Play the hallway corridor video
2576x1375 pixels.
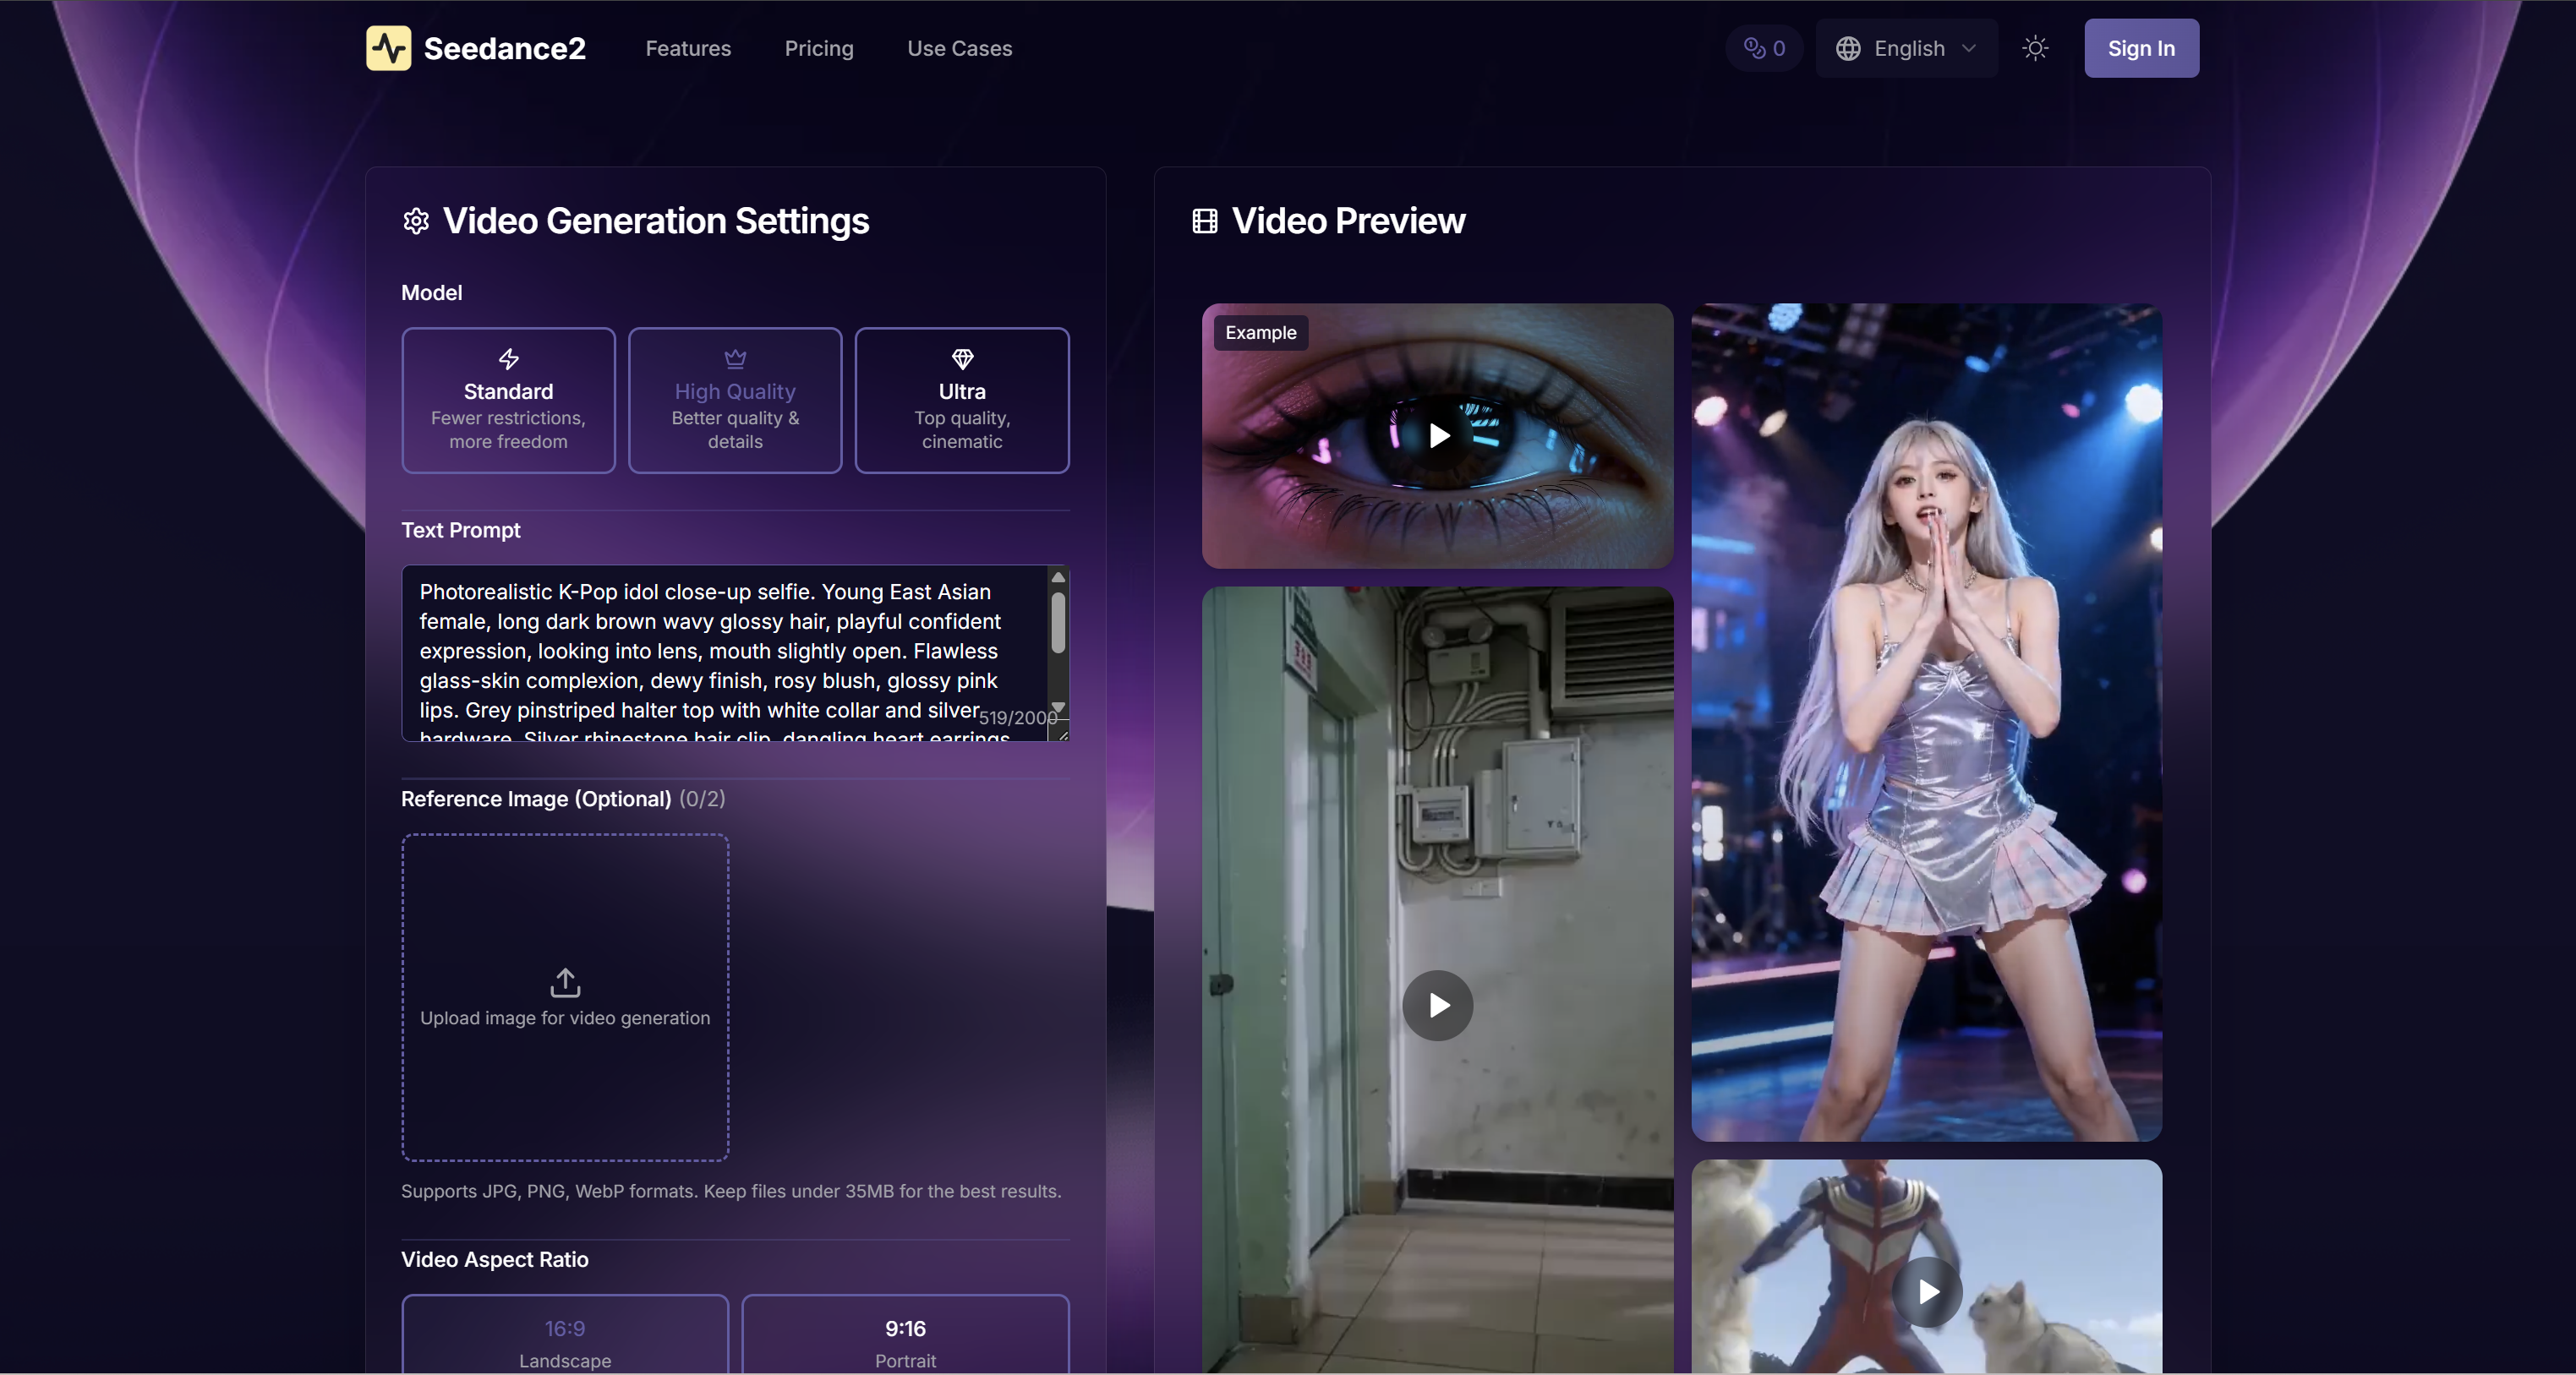click(1438, 1006)
